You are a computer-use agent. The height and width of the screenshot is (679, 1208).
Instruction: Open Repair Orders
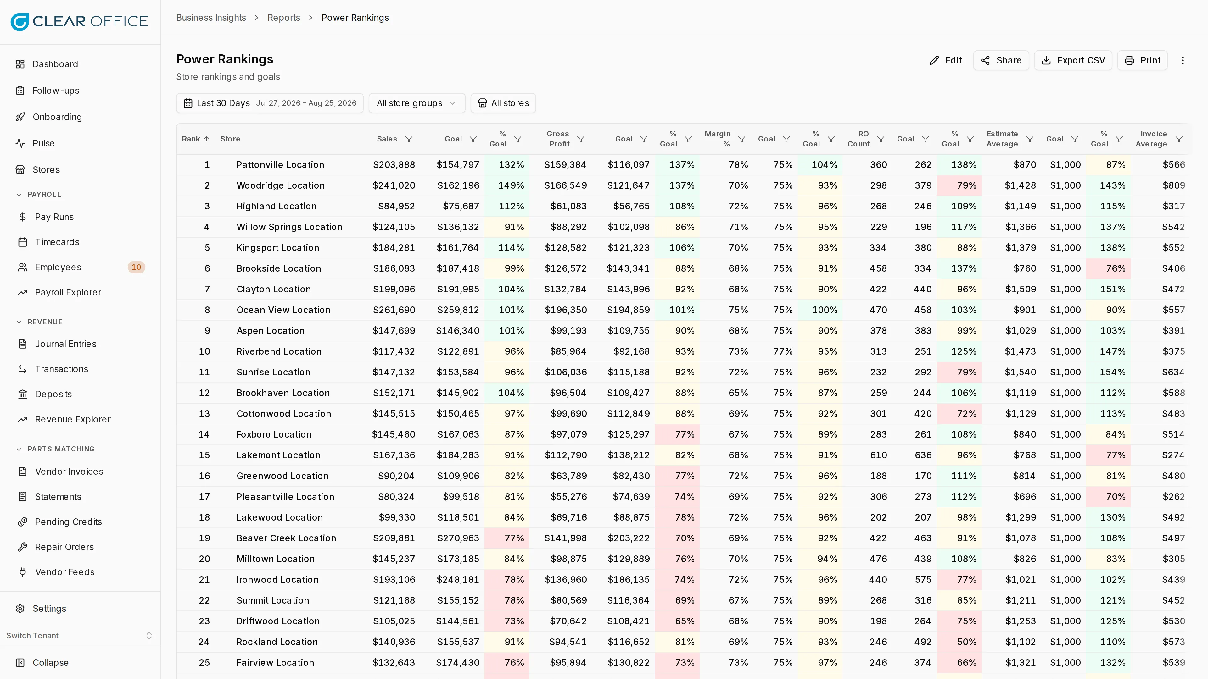click(x=80, y=547)
